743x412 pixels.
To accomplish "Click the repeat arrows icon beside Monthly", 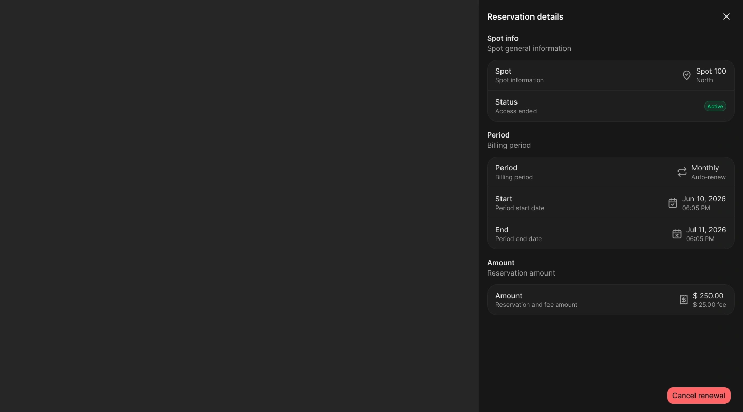I will [x=682, y=172].
